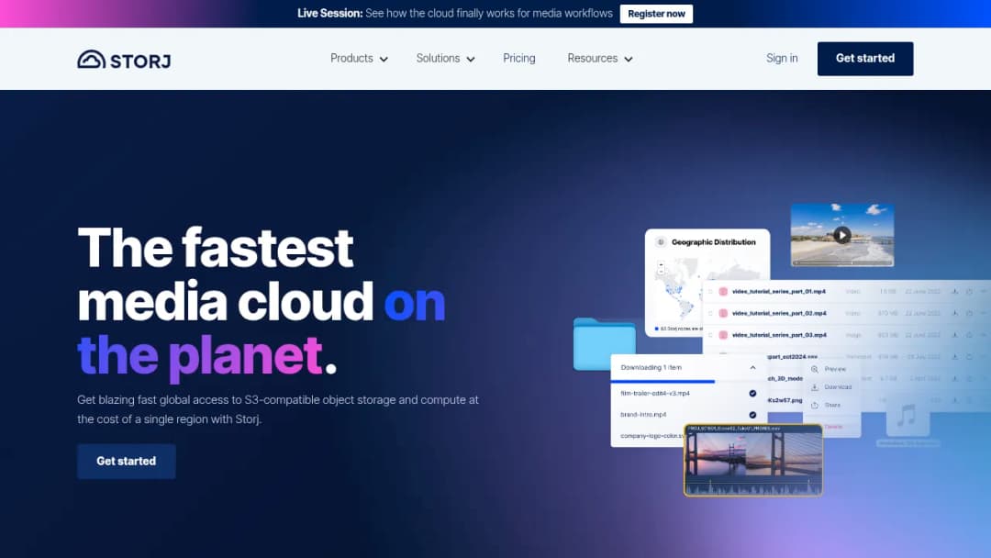Select brand-intro.mp4 in downloads list
991x558 pixels.
click(x=642, y=415)
